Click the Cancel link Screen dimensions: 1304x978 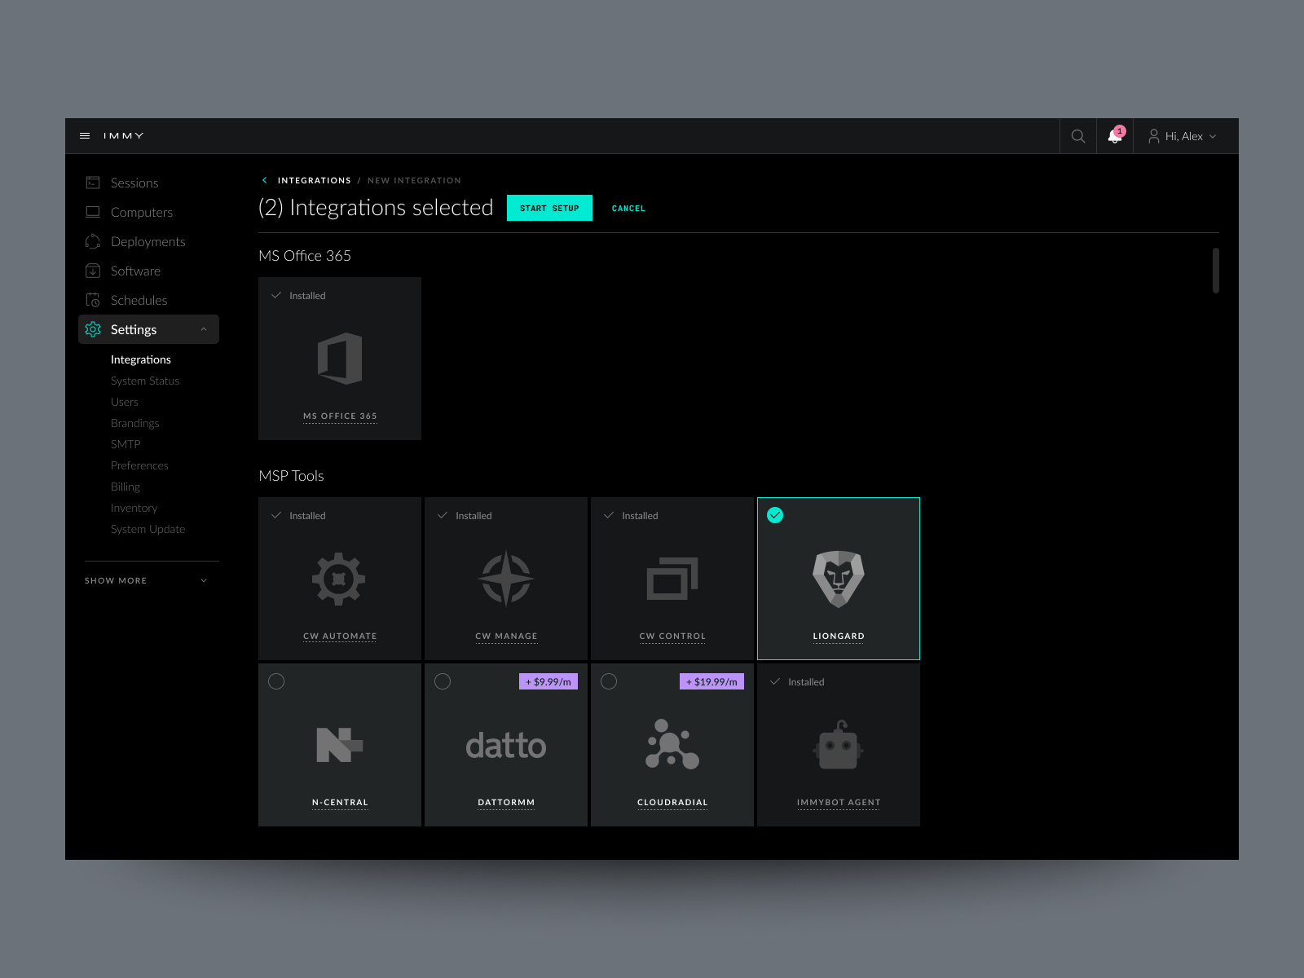pos(628,208)
